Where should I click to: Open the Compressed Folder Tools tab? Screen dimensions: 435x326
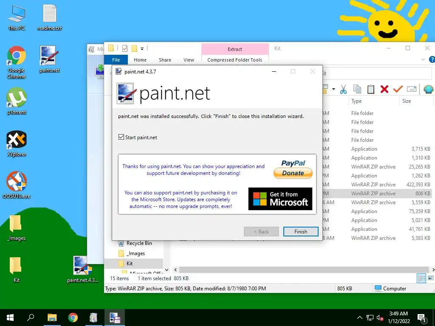(234, 60)
